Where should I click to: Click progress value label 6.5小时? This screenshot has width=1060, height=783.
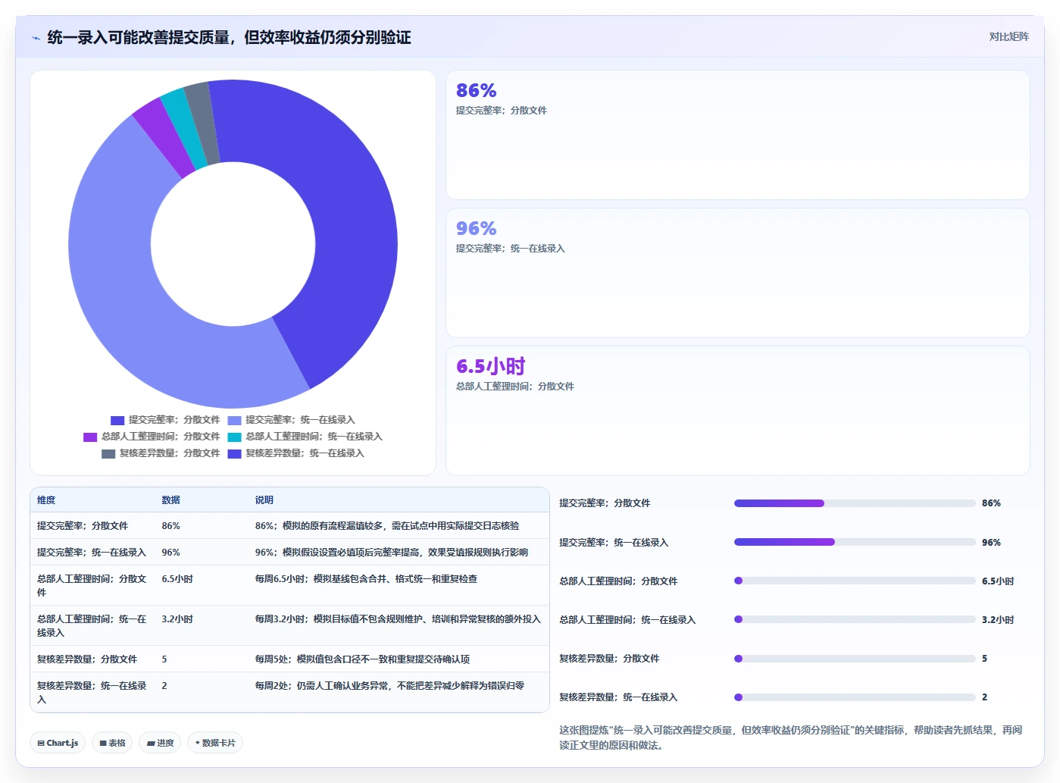click(x=998, y=581)
